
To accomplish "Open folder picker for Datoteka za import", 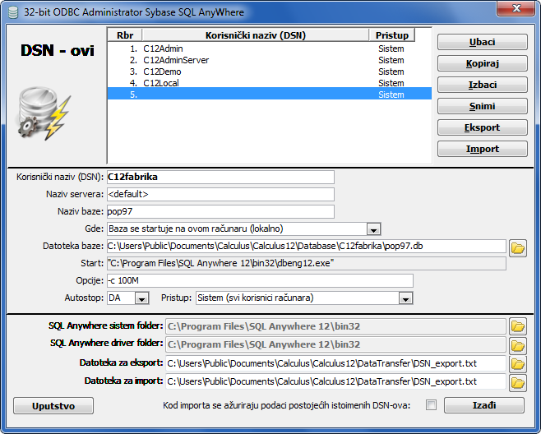I will coord(517,382).
